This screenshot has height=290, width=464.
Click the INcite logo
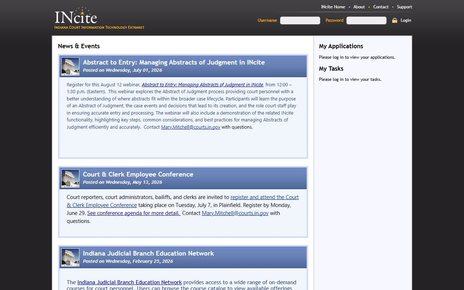[76, 16]
